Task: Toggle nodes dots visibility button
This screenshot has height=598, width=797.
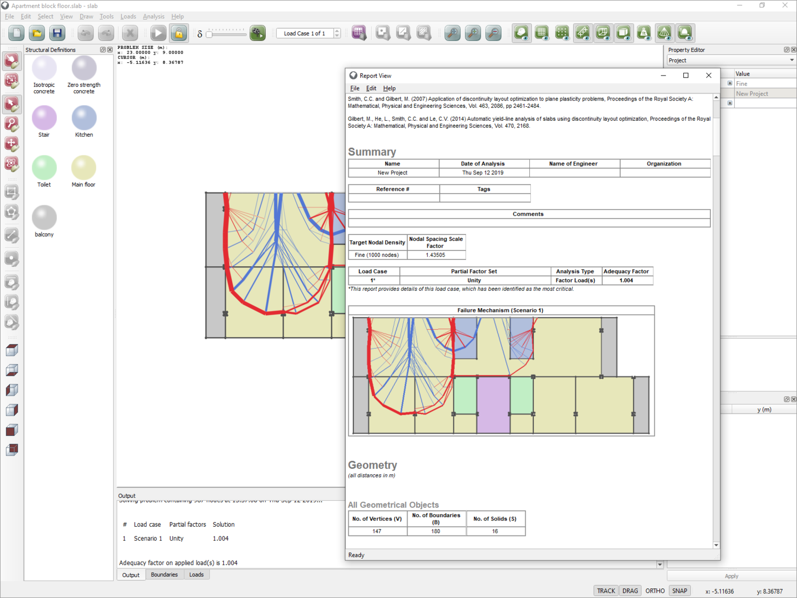Action: (562, 33)
